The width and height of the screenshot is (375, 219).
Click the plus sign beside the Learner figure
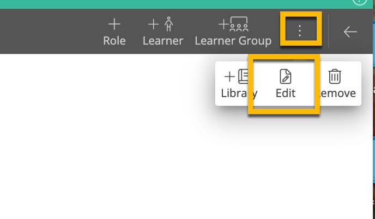(153, 24)
